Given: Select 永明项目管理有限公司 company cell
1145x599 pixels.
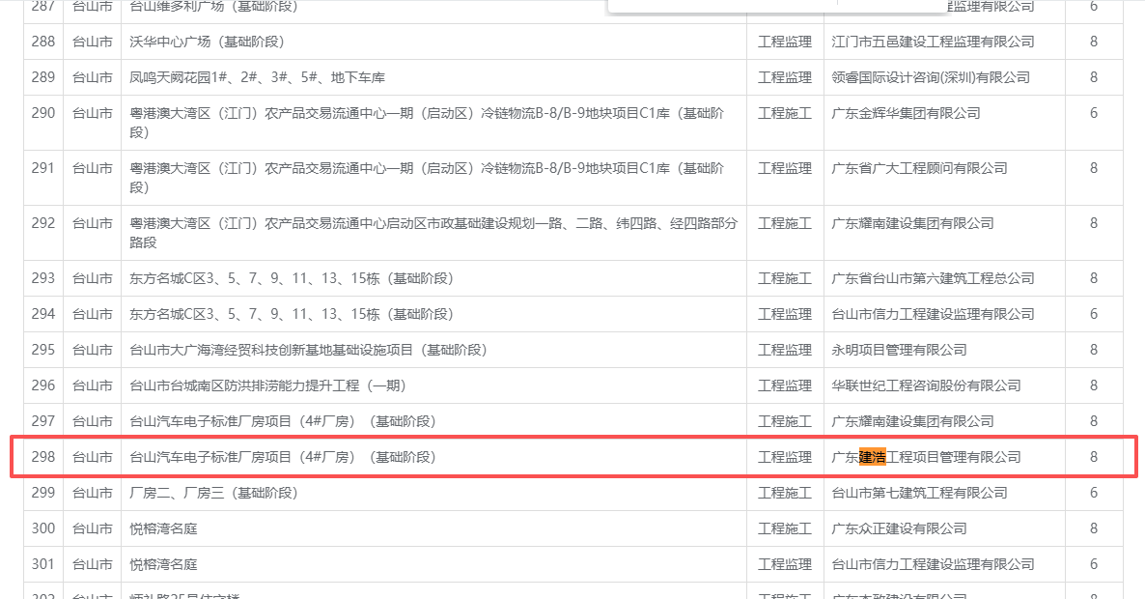Looking at the screenshot, I should (x=899, y=350).
